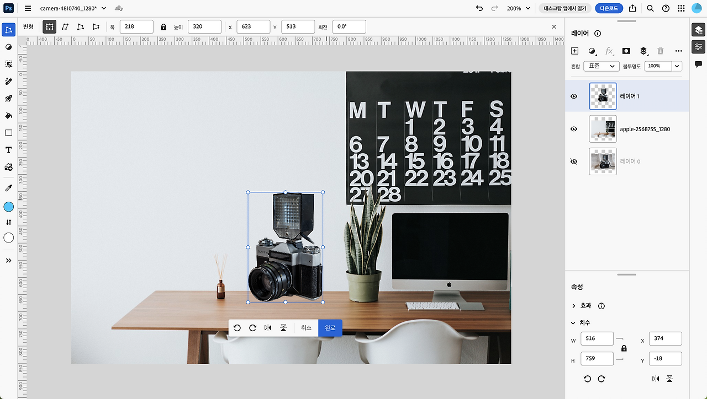The height and width of the screenshot is (399, 707).
Task: Select the Type (T) tool
Action: [x=9, y=150]
